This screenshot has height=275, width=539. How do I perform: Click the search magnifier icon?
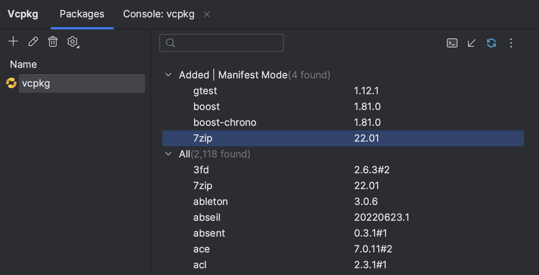171,43
